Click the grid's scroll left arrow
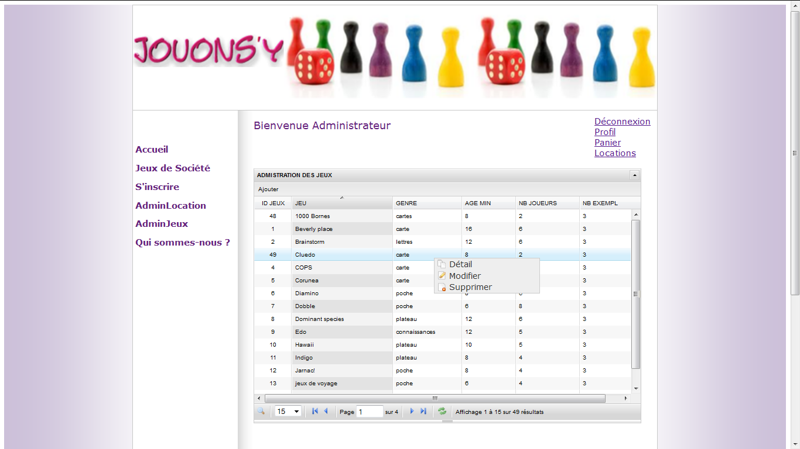The image size is (800, 449). [x=259, y=398]
